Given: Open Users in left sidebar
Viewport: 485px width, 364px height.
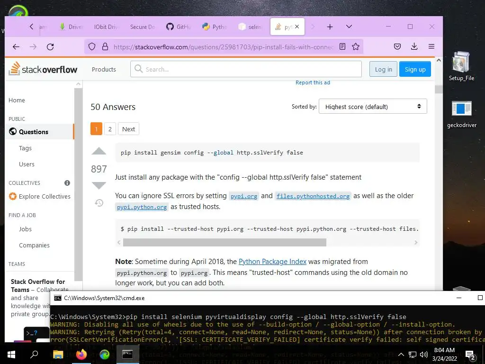Looking at the screenshot, I should (27, 164).
